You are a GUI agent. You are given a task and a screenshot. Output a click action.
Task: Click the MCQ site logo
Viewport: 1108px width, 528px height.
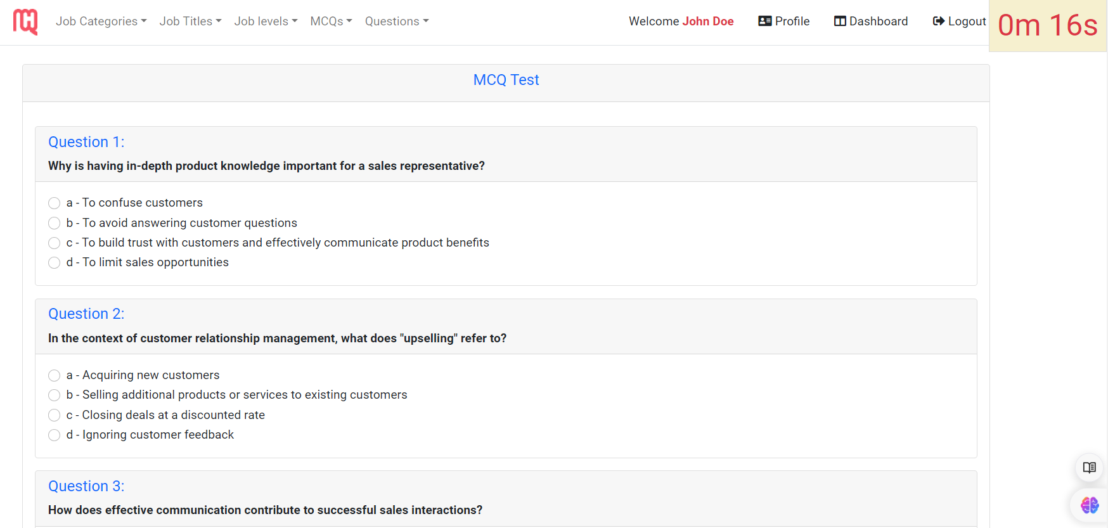tap(25, 22)
